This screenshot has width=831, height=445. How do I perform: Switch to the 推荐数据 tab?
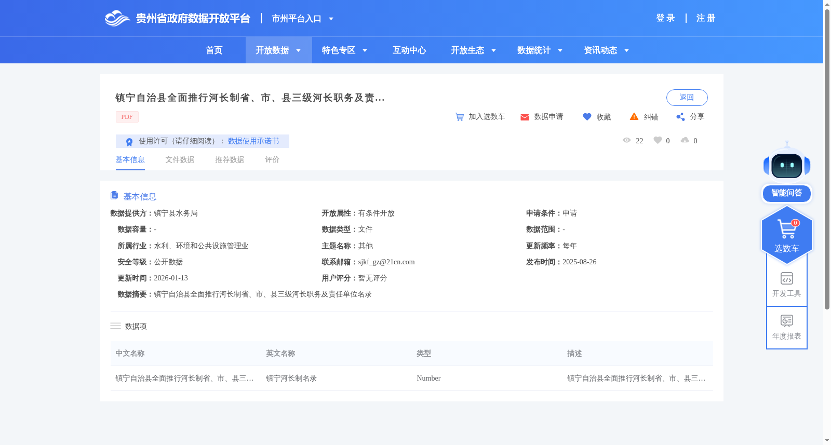[230, 160]
